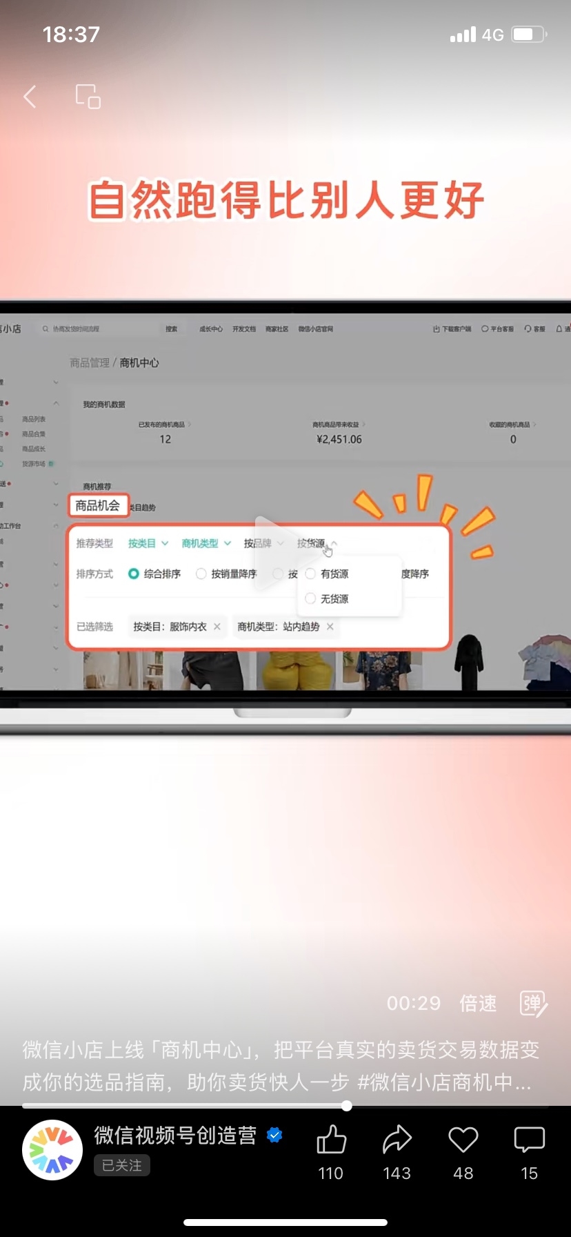This screenshot has width=571, height=1237.
Task: Tap the comment count 15
Action: coord(530,1173)
